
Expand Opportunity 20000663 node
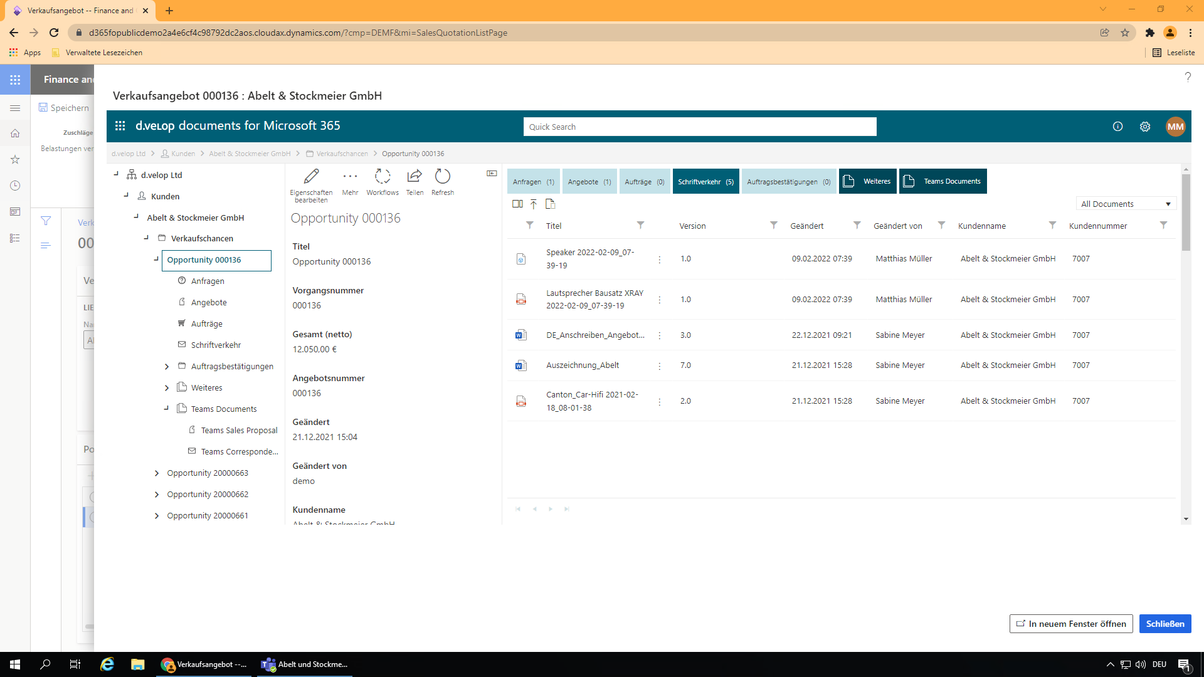pyautogui.click(x=157, y=473)
